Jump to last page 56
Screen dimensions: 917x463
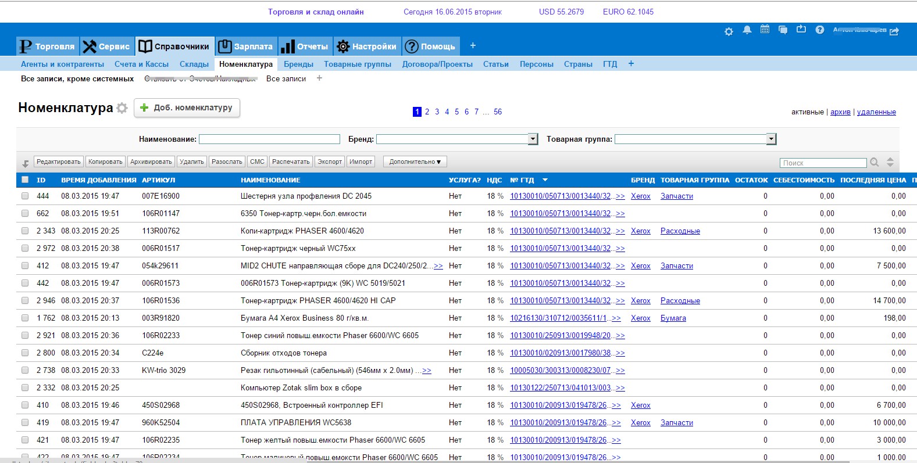[x=498, y=112]
